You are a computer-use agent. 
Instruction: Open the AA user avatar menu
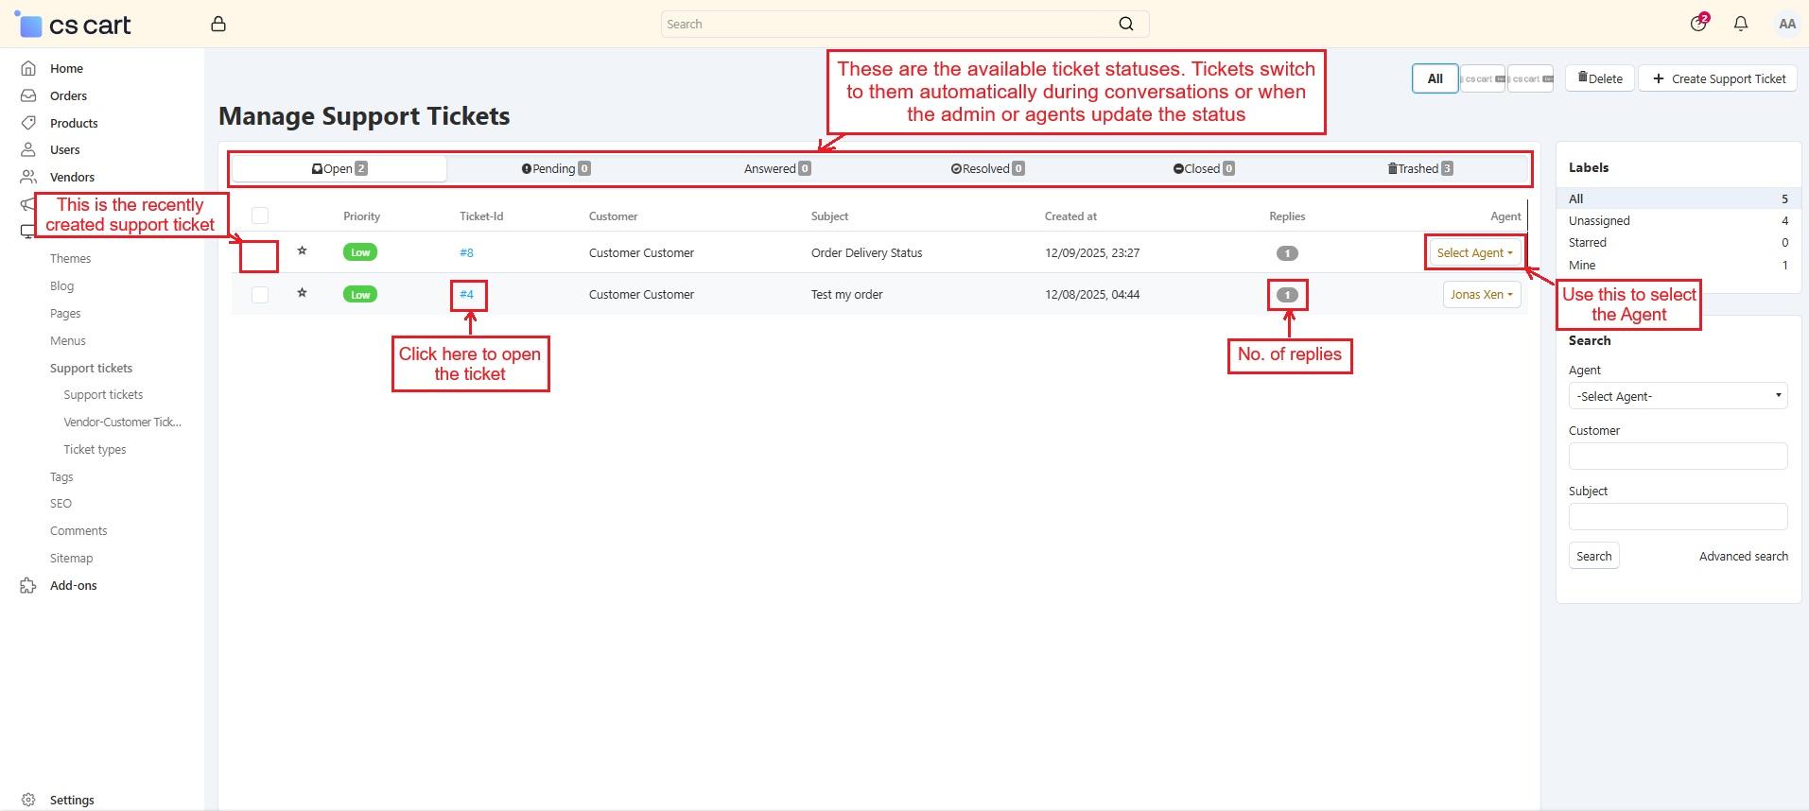click(1786, 25)
